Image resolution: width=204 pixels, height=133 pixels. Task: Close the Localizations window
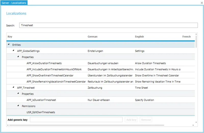[201, 2]
